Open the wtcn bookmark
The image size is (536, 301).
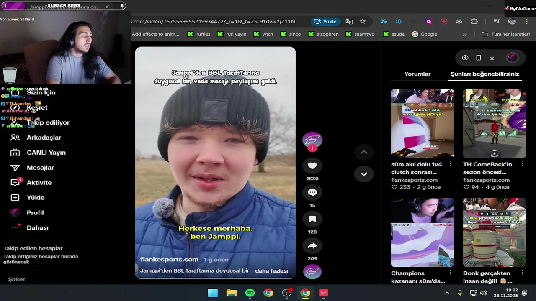(263, 34)
